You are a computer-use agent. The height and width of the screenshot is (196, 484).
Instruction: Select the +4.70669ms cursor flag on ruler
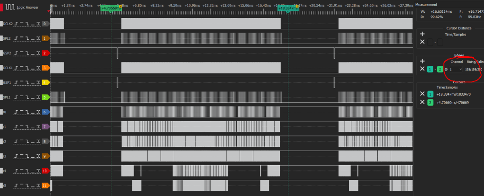(110, 8)
